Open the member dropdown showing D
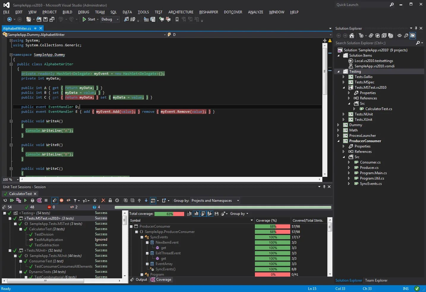 pos(249,35)
